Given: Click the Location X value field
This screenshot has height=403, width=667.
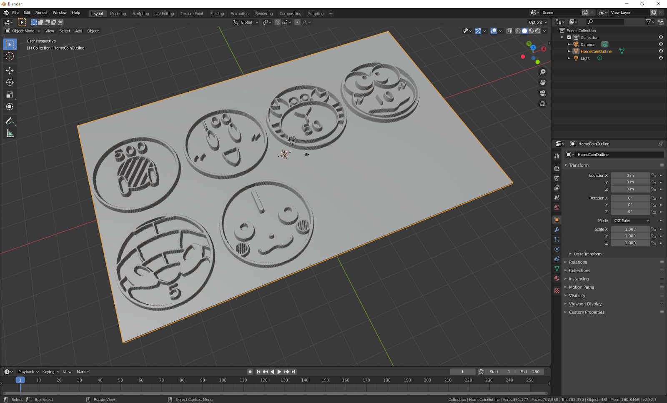Looking at the screenshot, I should (630, 175).
